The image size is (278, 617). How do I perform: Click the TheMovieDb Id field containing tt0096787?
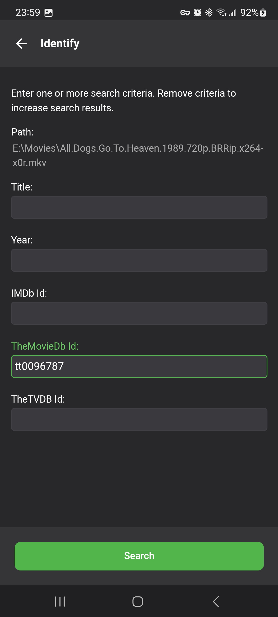pyautogui.click(x=139, y=366)
